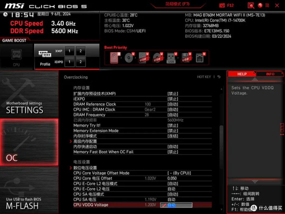This screenshot has height=214, width=285.
Task: Click the Game Boost CPU chip icon
Action: point(17,54)
